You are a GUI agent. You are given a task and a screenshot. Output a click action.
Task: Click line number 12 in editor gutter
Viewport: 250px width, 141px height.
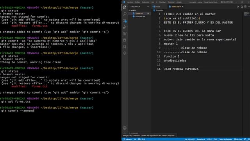pyautogui.click(x=159, y=61)
